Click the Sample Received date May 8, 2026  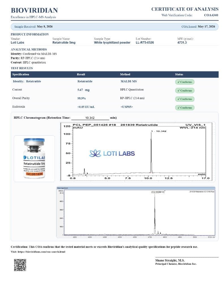[45, 26]
